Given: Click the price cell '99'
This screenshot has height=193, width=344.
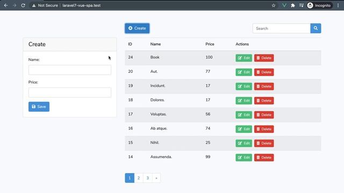Looking at the screenshot, I should pyautogui.click(x=208, y=157).
